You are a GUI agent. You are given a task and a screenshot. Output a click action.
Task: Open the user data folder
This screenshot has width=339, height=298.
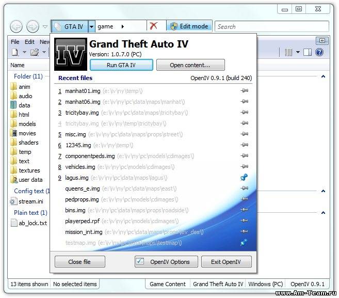pos(26,180)
